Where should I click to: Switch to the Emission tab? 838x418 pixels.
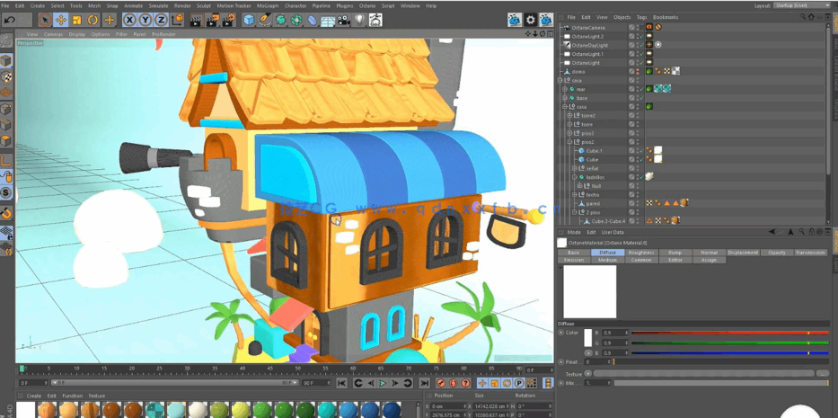pos(573,260)
